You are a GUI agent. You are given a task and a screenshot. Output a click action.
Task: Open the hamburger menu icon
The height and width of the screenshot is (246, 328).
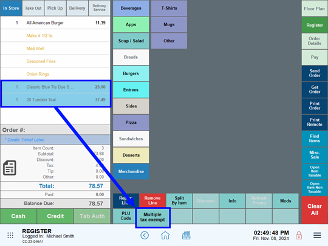click(x=317, y=235)
